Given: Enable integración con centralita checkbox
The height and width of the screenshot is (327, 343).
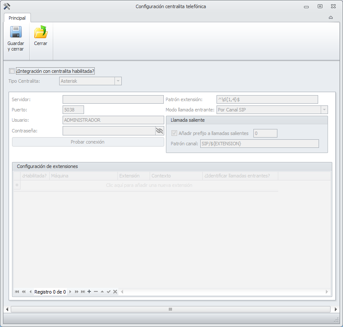Looking at the screenshot, I should (x=12, y=71).
